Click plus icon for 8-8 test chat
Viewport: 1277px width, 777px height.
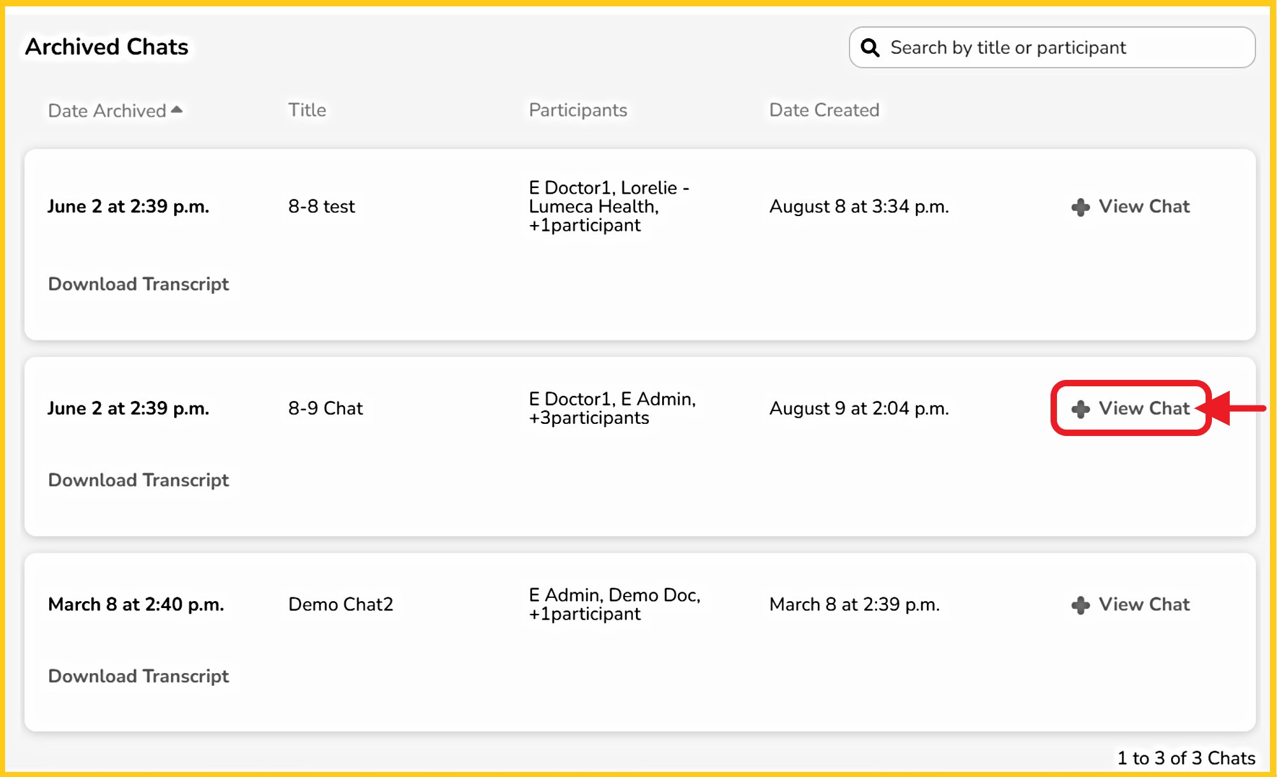pyautogui.click(x=1080, y=207)
